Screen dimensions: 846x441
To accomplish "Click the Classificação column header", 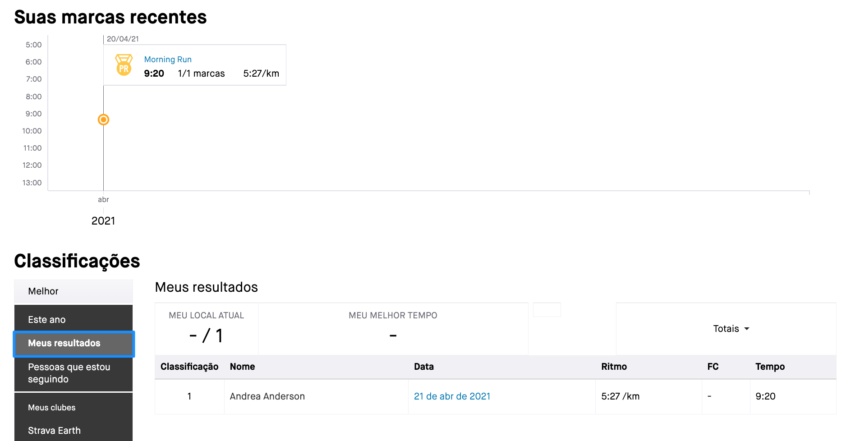I will tap(189, 367).
